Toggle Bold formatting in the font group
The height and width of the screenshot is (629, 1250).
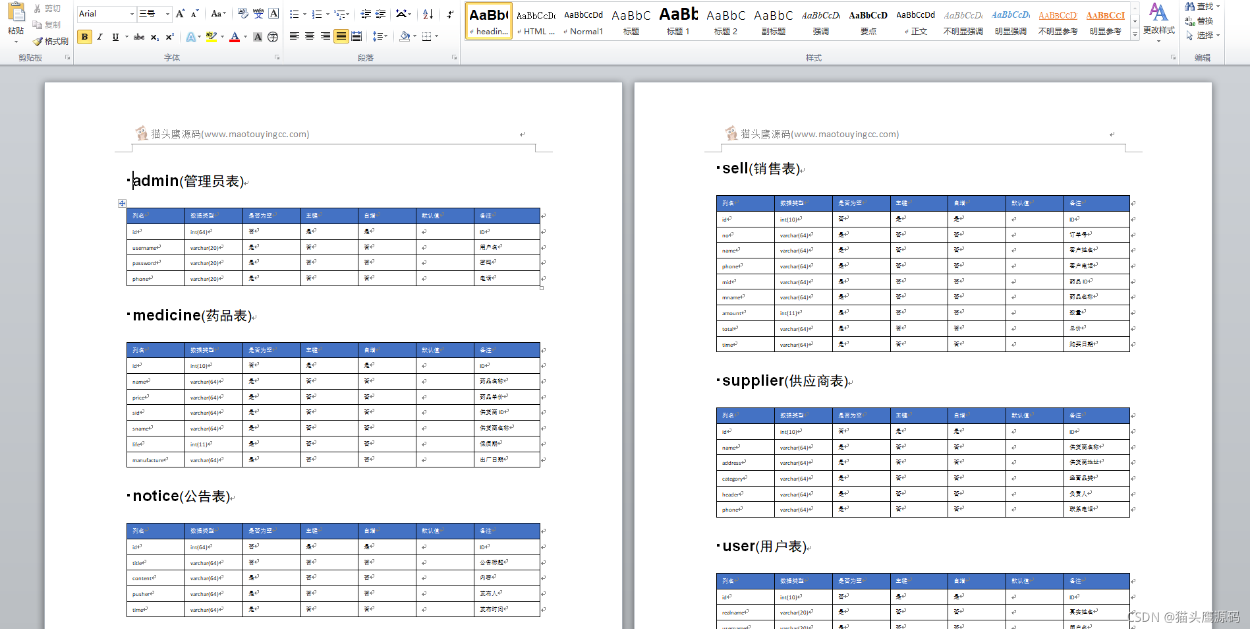point(84,37)
